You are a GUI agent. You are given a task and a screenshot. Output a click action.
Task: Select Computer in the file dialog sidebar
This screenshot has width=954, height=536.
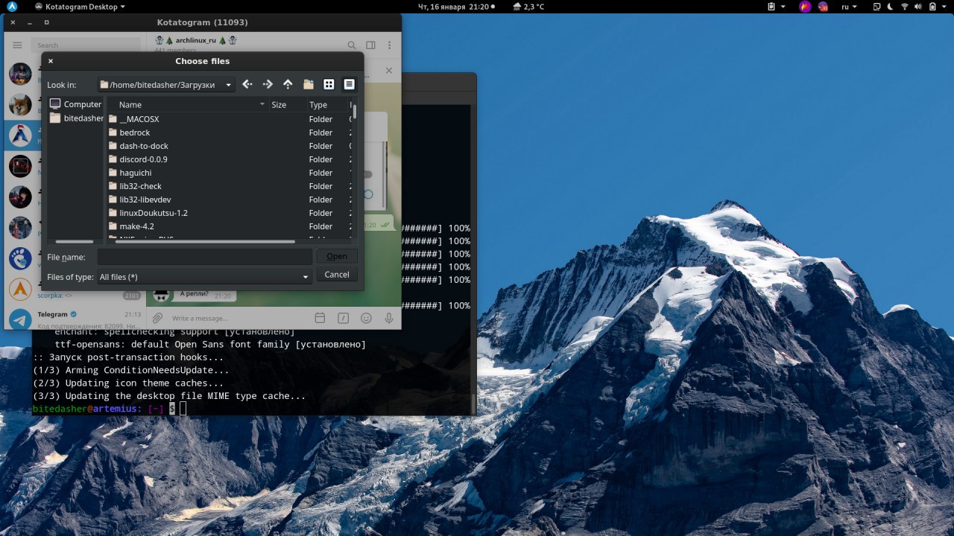click(x=75, y=104)
